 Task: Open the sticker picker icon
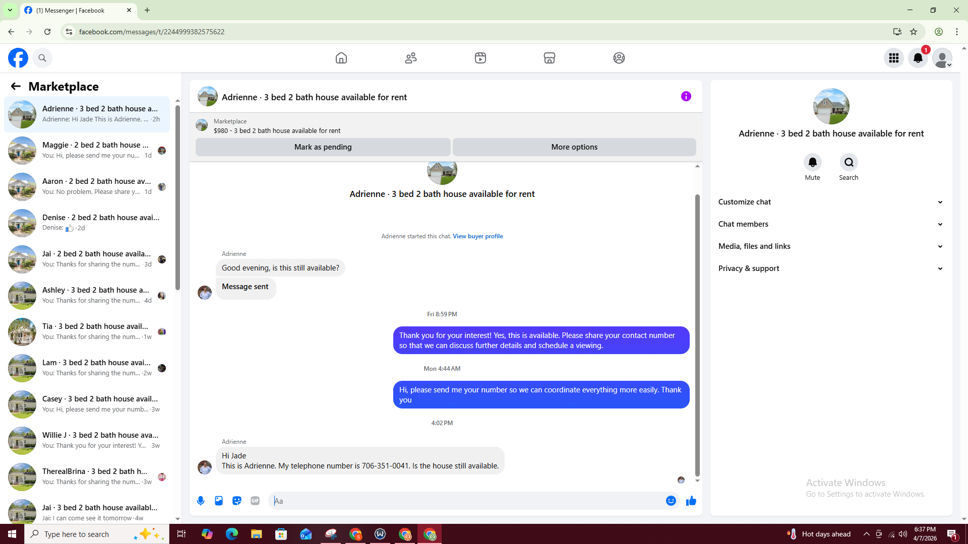237,501
